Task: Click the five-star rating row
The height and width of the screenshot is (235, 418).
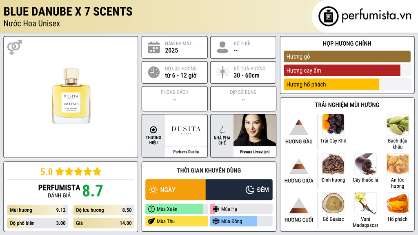Action: click(78, 172)
